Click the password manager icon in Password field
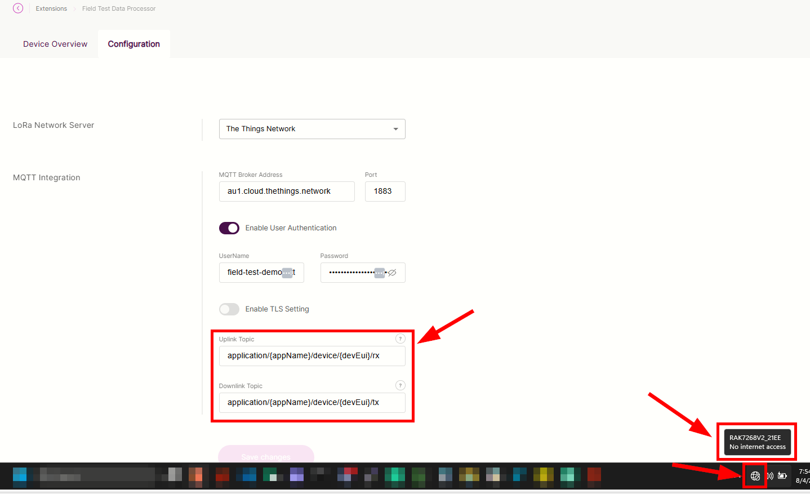 tap(380, 273)
